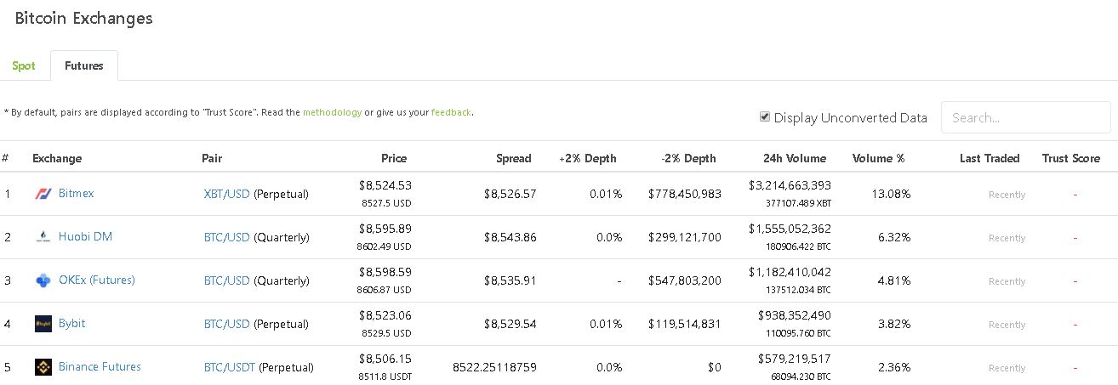
Task: Focus the Search input field
Action: point(1025,117)
